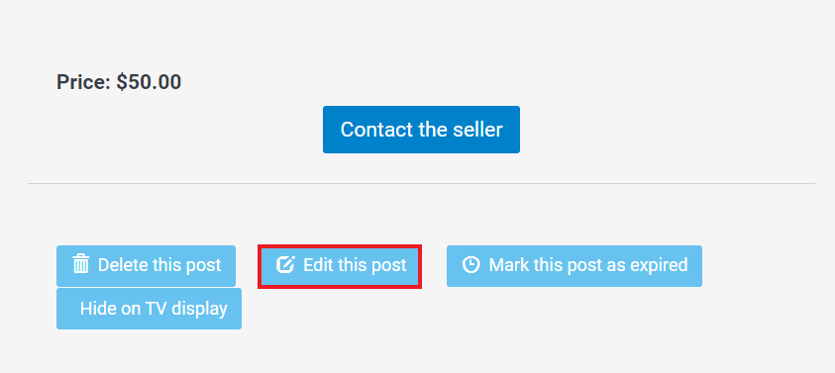Click the 'Price:' label

coord(84,82)
